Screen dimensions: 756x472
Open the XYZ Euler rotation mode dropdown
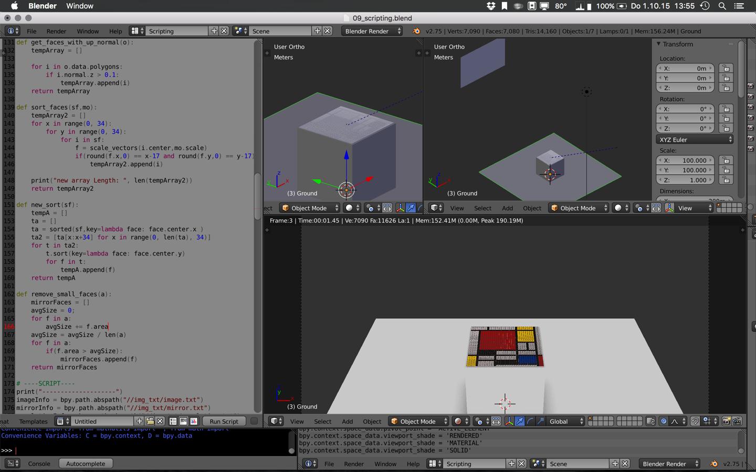point(694,140)
